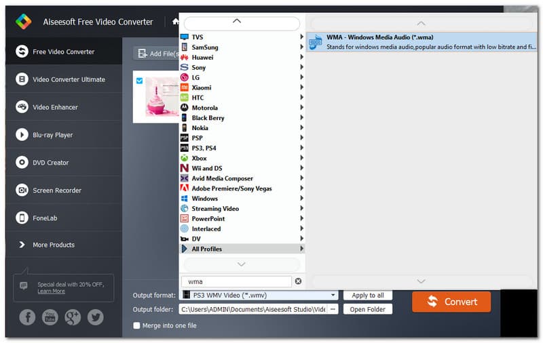Open the YouTube social icon
The image size is (543, 343).
50,317
